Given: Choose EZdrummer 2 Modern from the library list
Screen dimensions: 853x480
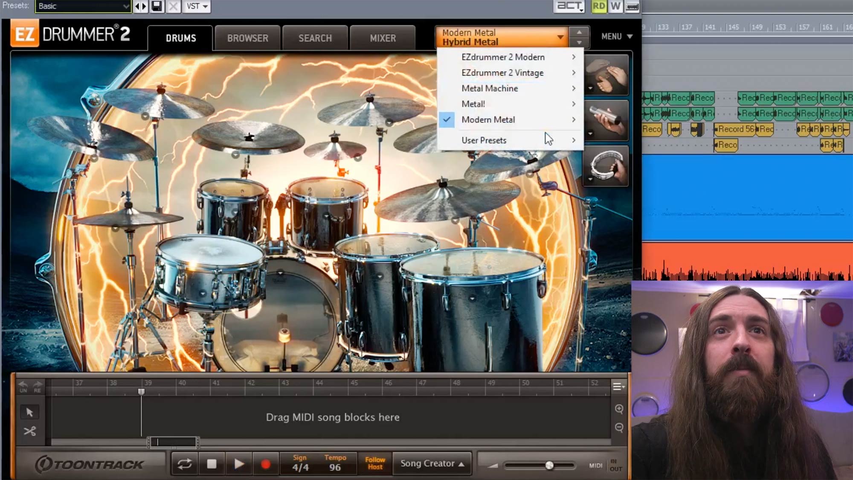Looking at the screenshot, I should pyautogui.click(x=510, y=57).
